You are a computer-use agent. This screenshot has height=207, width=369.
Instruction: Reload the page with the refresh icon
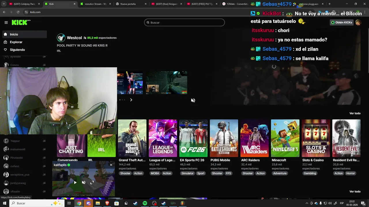coord(18,12)
